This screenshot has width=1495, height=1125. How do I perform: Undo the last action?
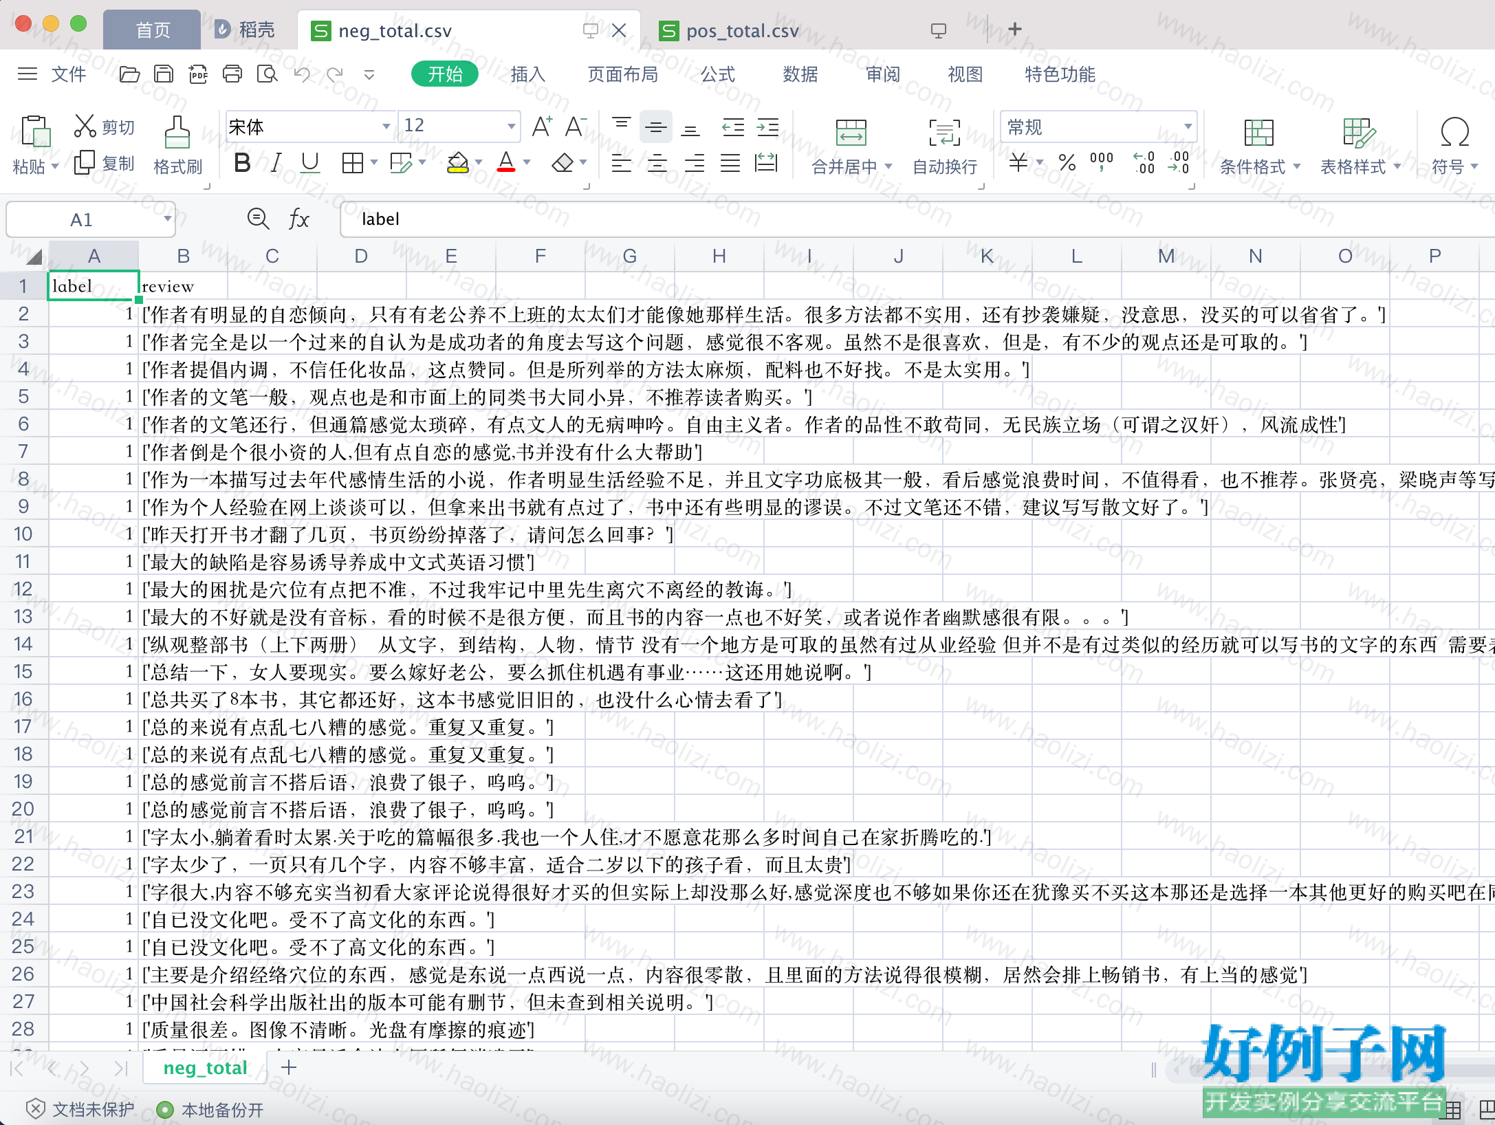[302, 74]
